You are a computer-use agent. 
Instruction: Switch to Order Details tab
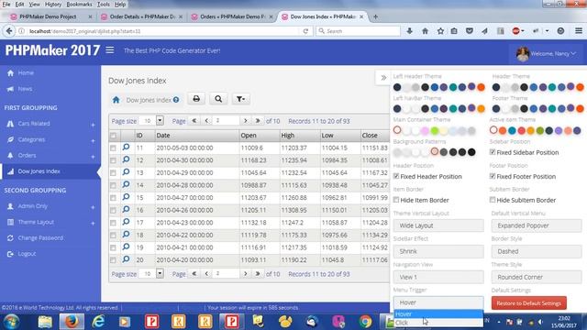(141, 16)
